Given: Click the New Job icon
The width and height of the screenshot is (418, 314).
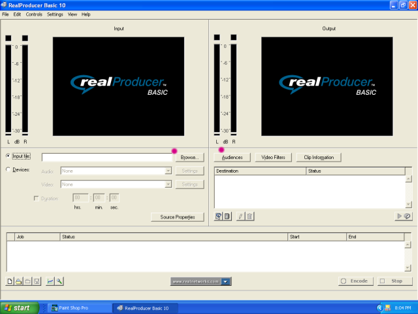Looking at the screenshot, I should click(x=10, y=281).
